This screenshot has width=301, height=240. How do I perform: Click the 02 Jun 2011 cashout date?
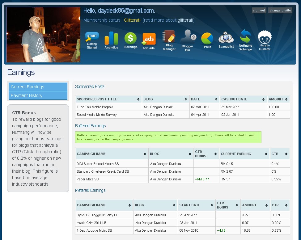pyautogui.click(x=230, y=115)
